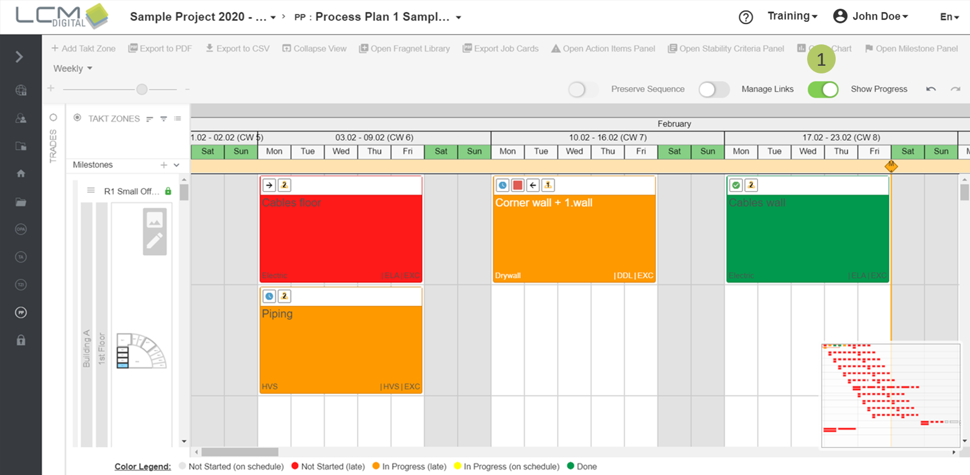This screenshot has height=475, width=970.
Task: Enable the Preserve Sequence toggle
Action: (582, 89)
